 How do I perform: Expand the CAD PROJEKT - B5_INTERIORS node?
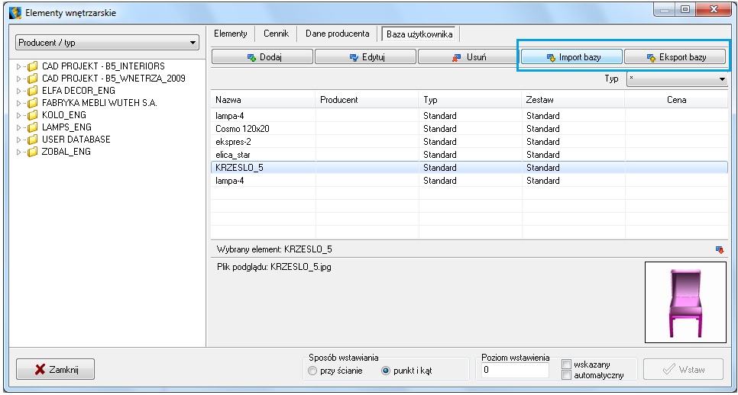pyautogui.click(x=19, y=66)
